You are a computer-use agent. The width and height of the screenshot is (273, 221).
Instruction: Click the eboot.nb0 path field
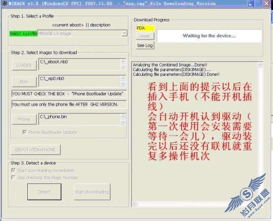tap(80, 64)
